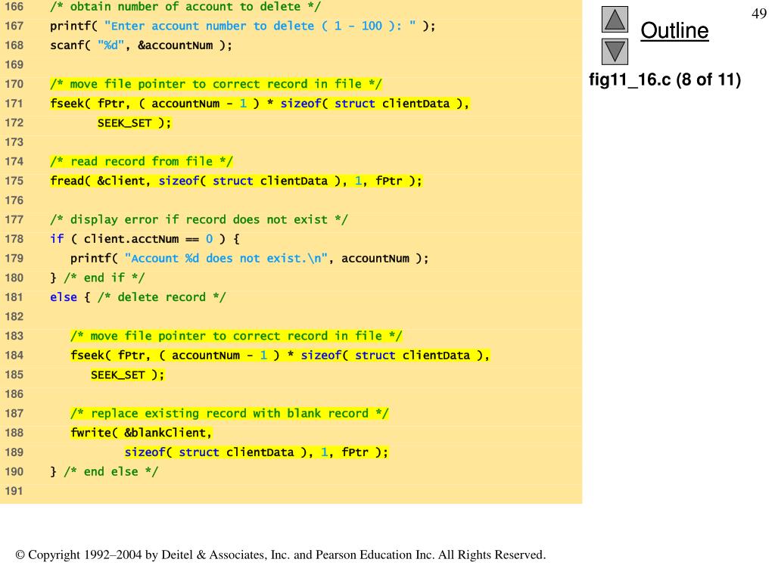This screenshot has height=581, width=775.
Task: Click the scanf &accountNum line
Action: [x=141, y=45]
